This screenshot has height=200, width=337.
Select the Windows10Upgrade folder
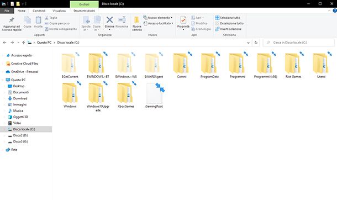click(98, 97)
